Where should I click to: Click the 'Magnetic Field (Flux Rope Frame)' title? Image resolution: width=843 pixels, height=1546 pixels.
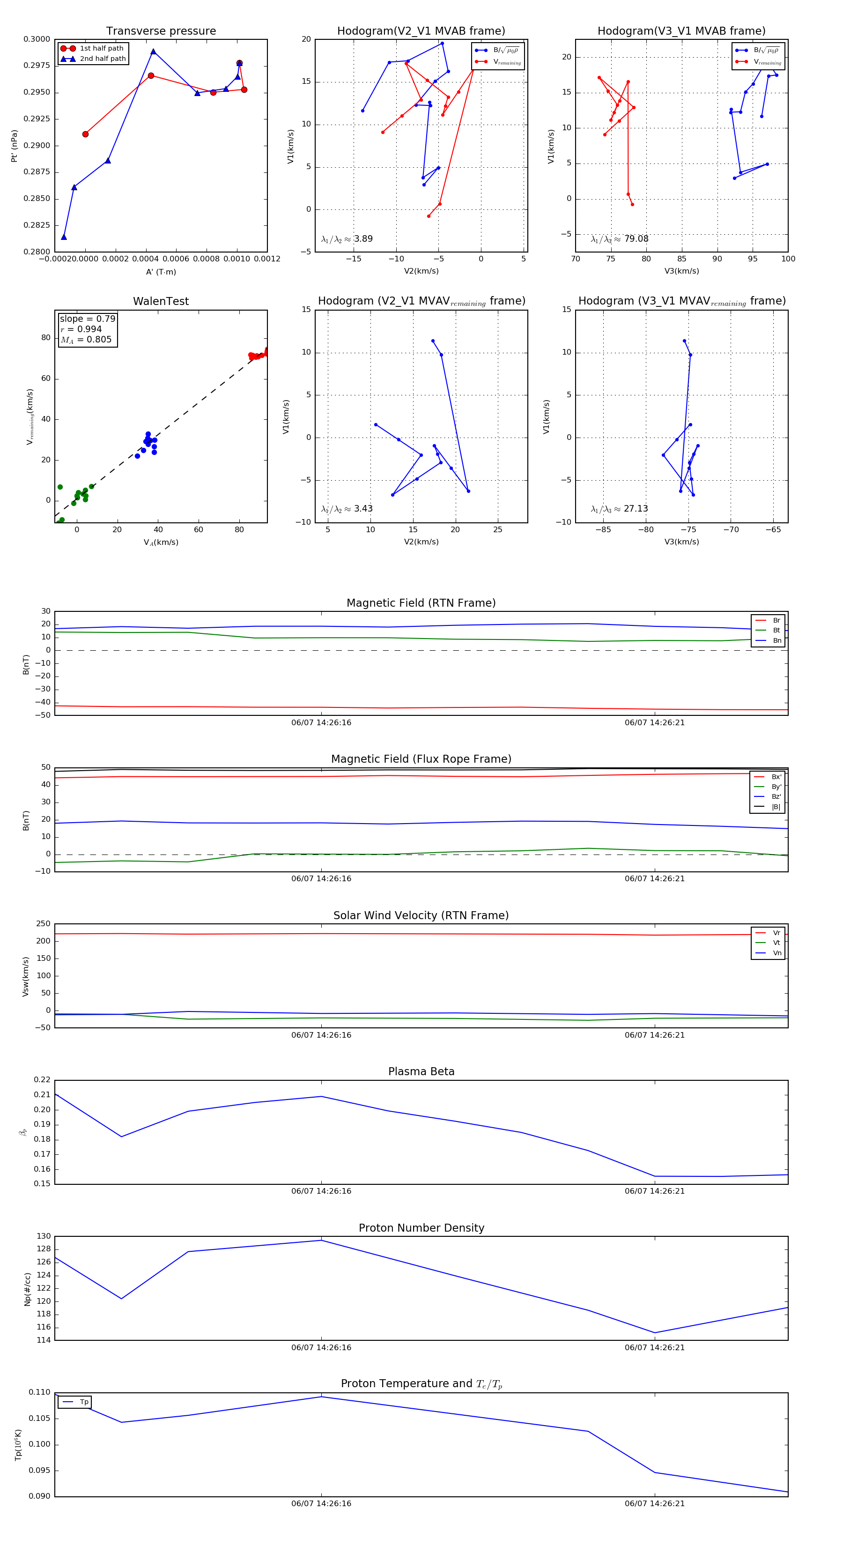(421, 759)
